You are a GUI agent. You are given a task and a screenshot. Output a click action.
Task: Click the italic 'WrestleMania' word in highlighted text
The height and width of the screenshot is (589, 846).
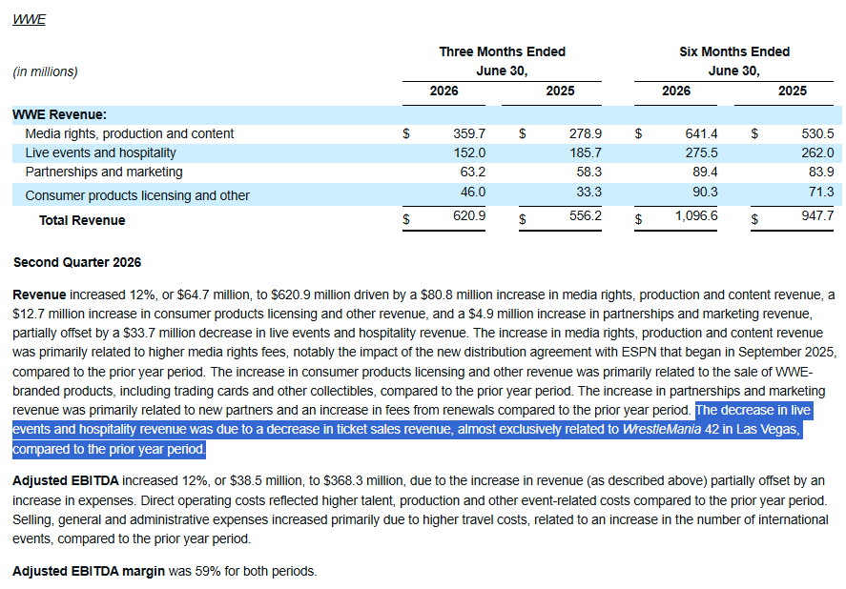click(x=662, y=429)
